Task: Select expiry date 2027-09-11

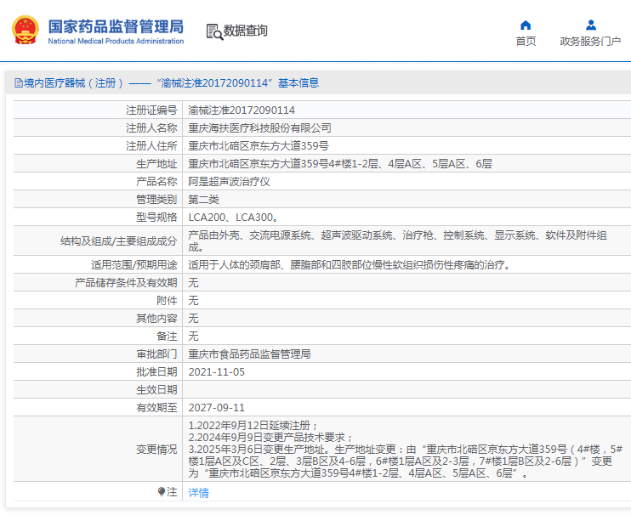Action: click(x=217, y=408)
